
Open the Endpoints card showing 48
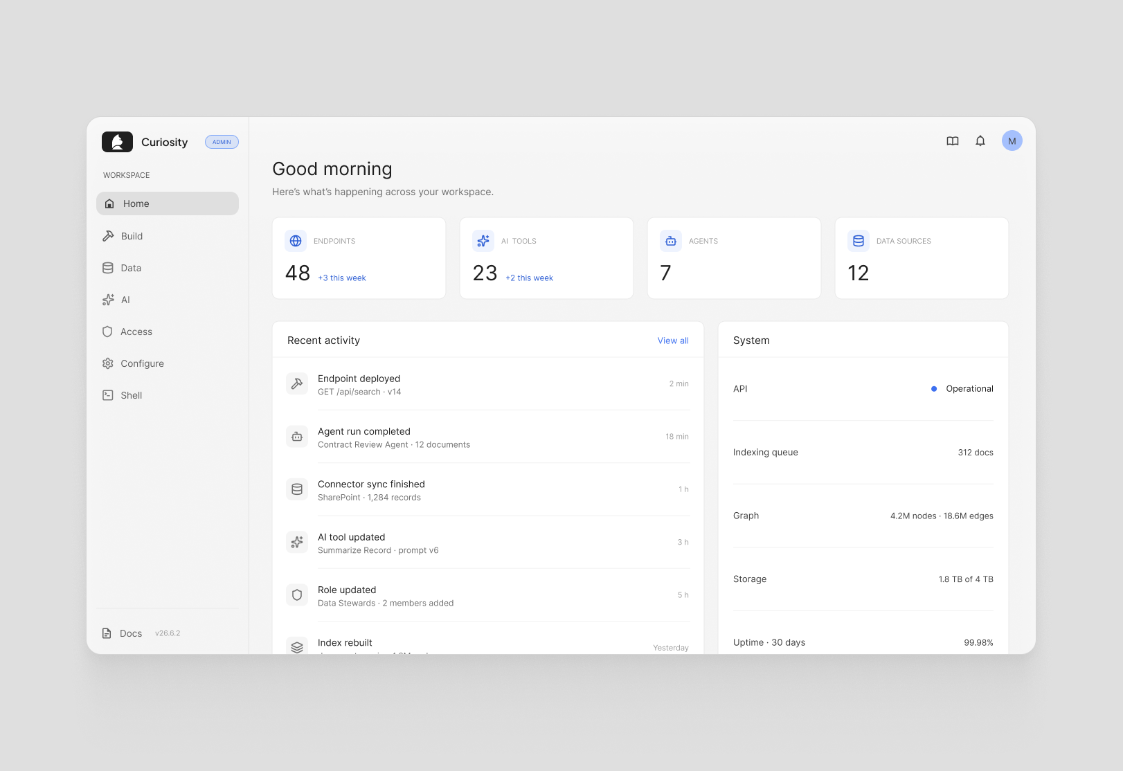coord(359,258)
